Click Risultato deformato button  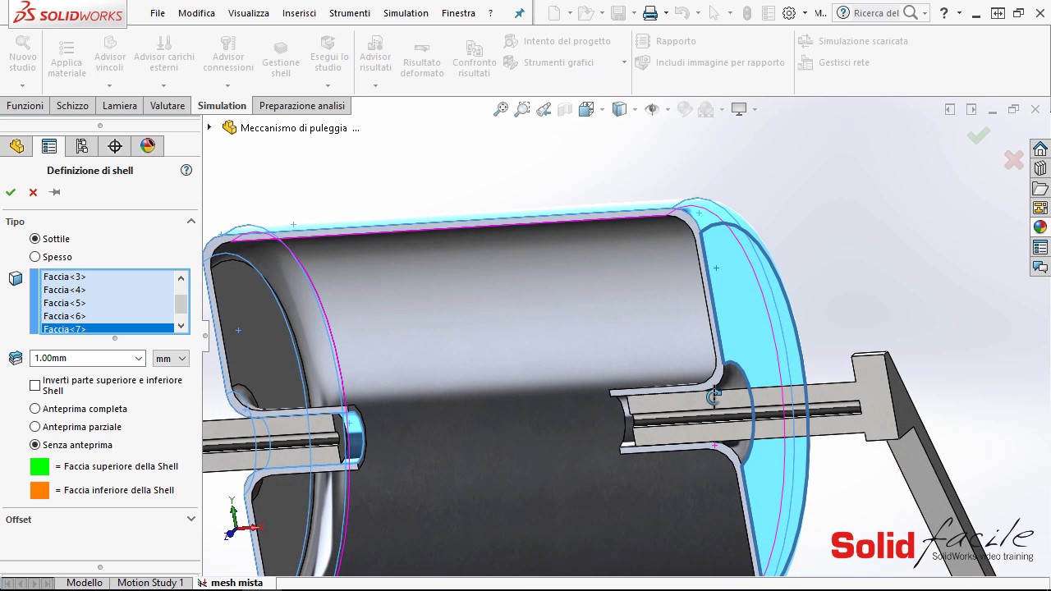coord(422,57)
